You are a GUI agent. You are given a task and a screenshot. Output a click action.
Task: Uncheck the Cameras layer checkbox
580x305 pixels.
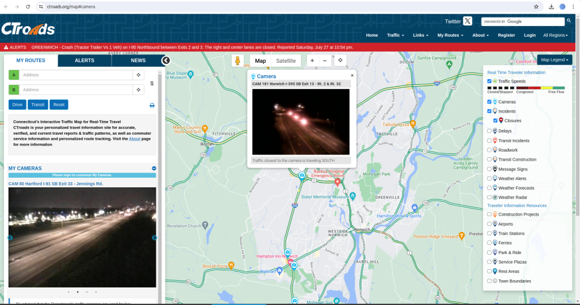489,102
